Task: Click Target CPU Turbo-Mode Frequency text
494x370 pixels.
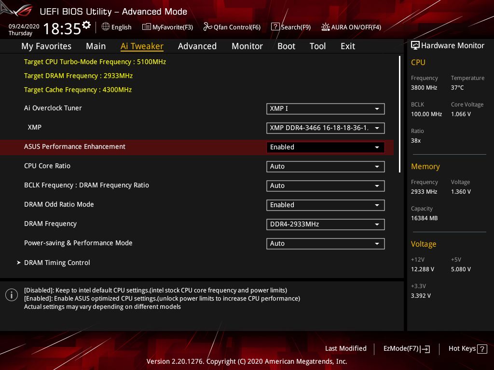Action: 95,62
